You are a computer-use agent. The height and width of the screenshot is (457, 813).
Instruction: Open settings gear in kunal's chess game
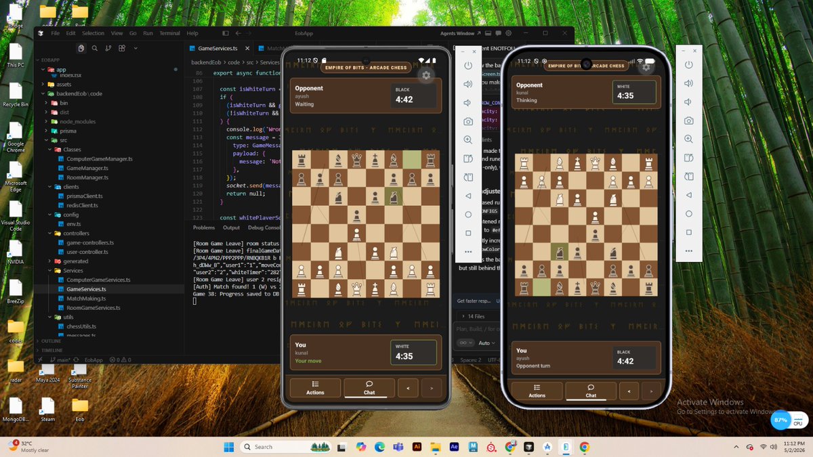point(425,75)
